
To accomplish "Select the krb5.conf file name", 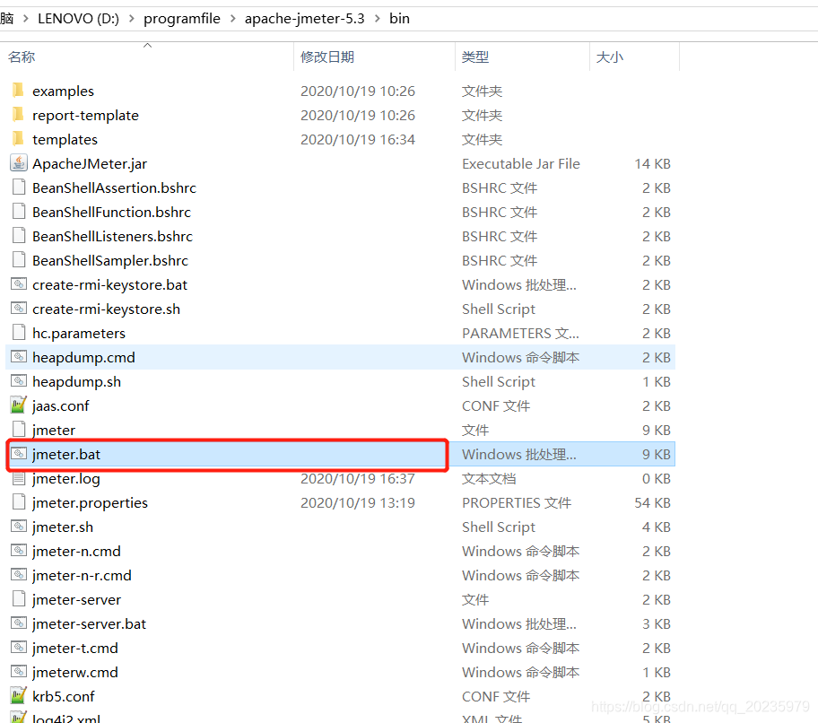I will [x=64, y=696].
